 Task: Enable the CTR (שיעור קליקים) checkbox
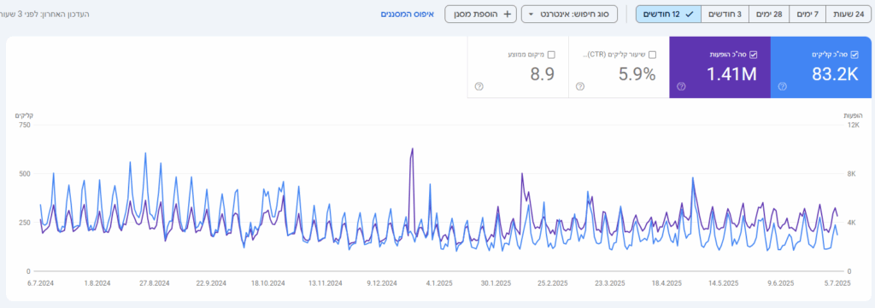(x=652, y=55)
